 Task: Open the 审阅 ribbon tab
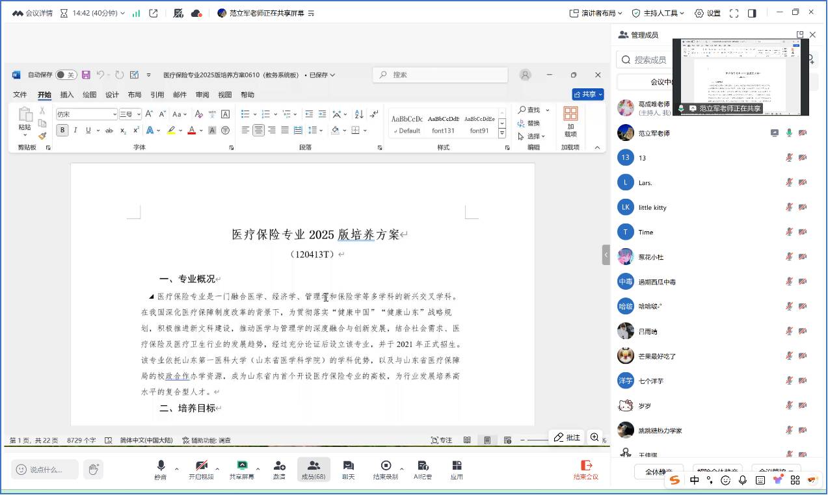202,95
